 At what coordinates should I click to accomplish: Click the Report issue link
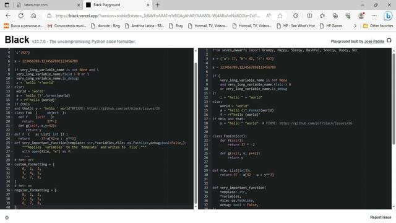point(381,217)
